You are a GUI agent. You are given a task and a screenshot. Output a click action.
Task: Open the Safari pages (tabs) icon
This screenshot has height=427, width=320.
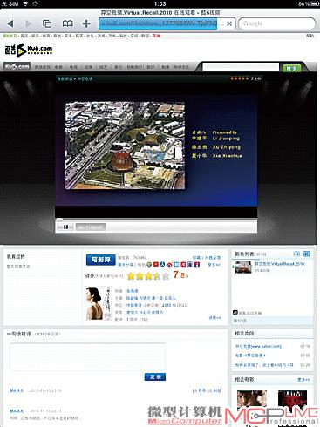(x=47, y=24)
